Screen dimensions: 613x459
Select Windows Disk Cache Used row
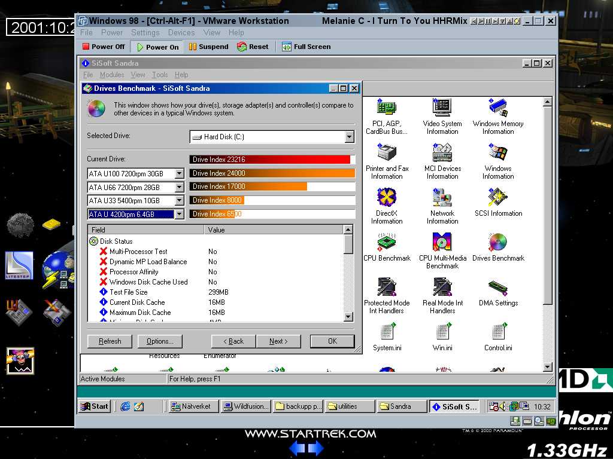[x=216, y=282]
